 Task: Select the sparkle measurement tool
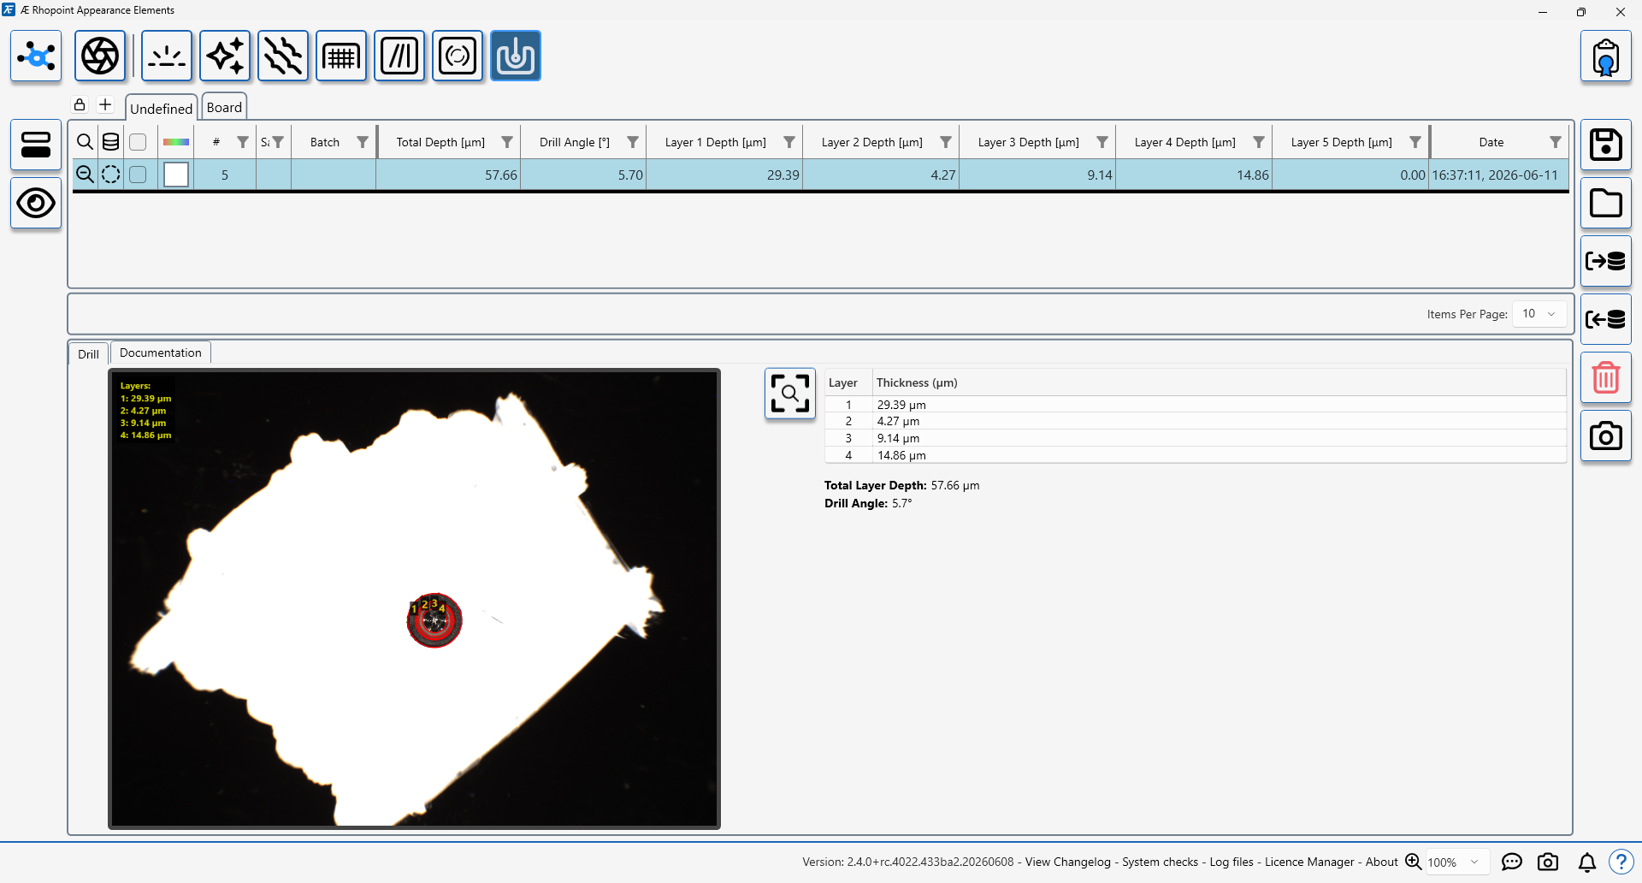[x=225, y=56]
